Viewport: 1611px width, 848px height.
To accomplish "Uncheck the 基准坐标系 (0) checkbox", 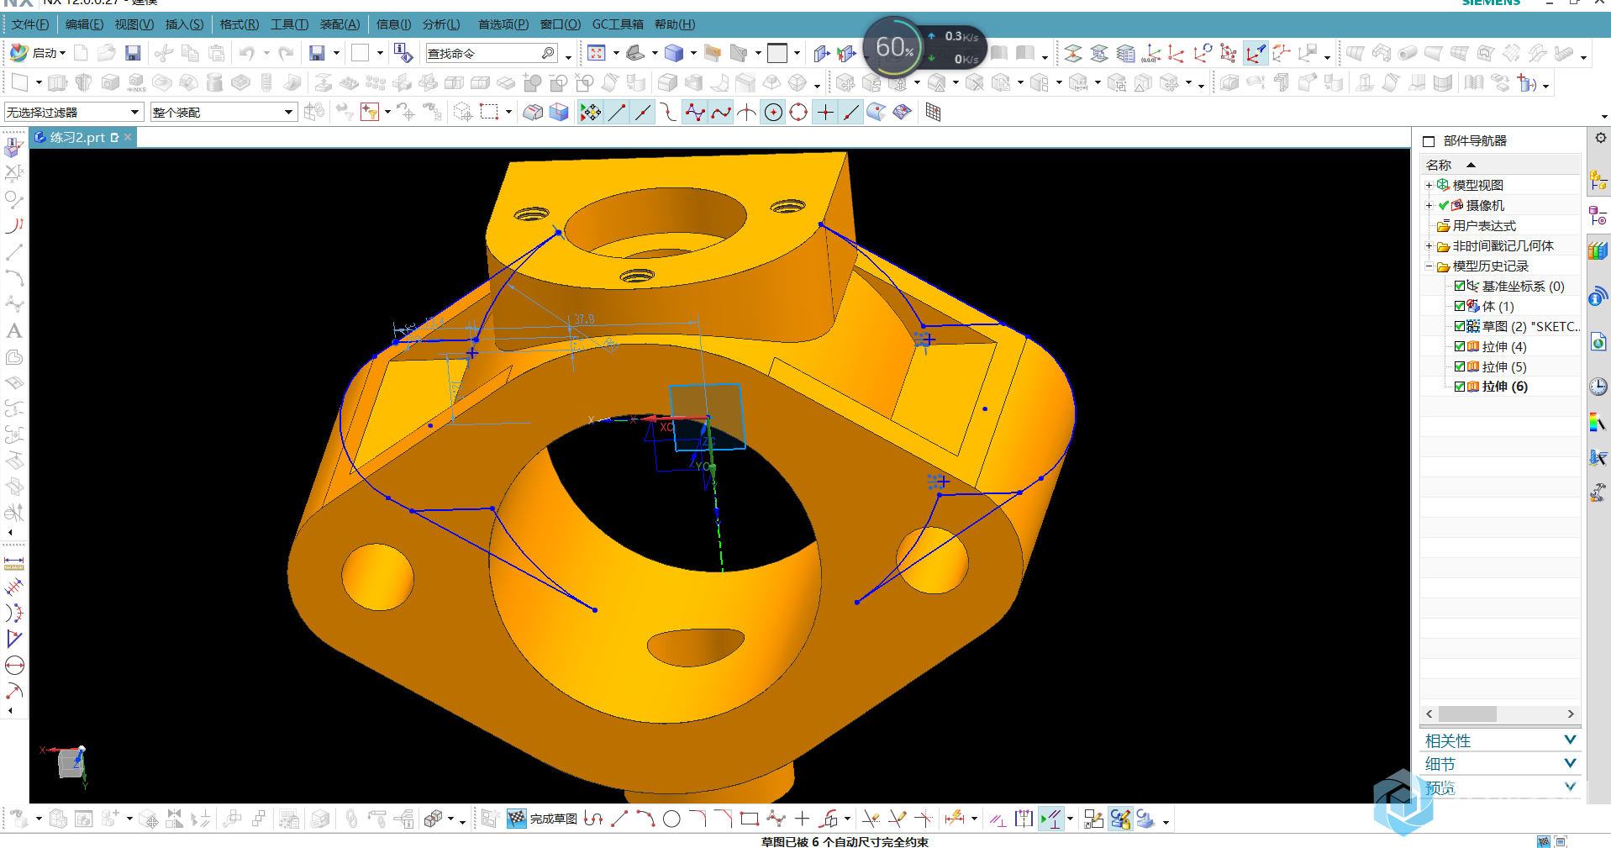I will click(1460, 286).
